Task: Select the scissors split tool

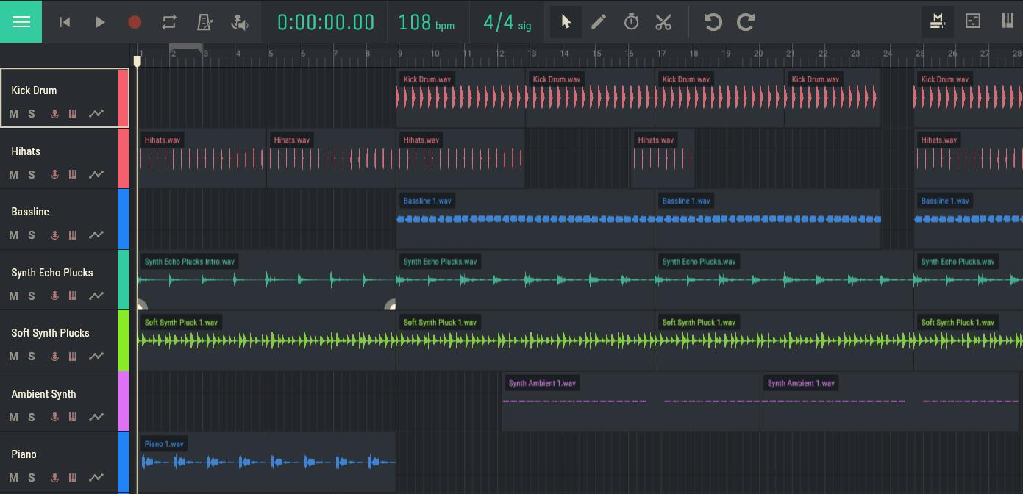Action: (x=663, y=22)
